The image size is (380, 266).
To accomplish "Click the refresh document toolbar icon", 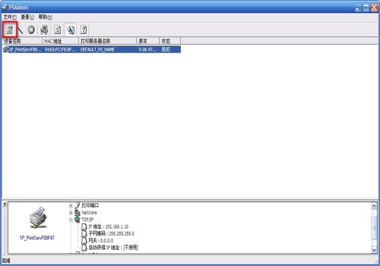I will point(57,29).
